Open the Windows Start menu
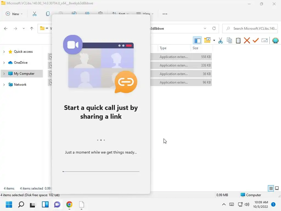Viewport: 281px width, 211px height. 9,204
